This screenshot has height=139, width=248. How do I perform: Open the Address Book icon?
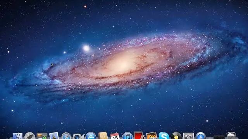point(103,136)
